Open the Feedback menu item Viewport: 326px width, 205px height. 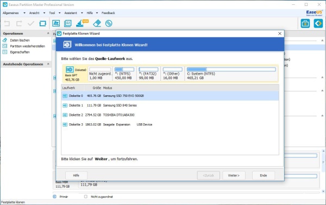tap(108, 13)
